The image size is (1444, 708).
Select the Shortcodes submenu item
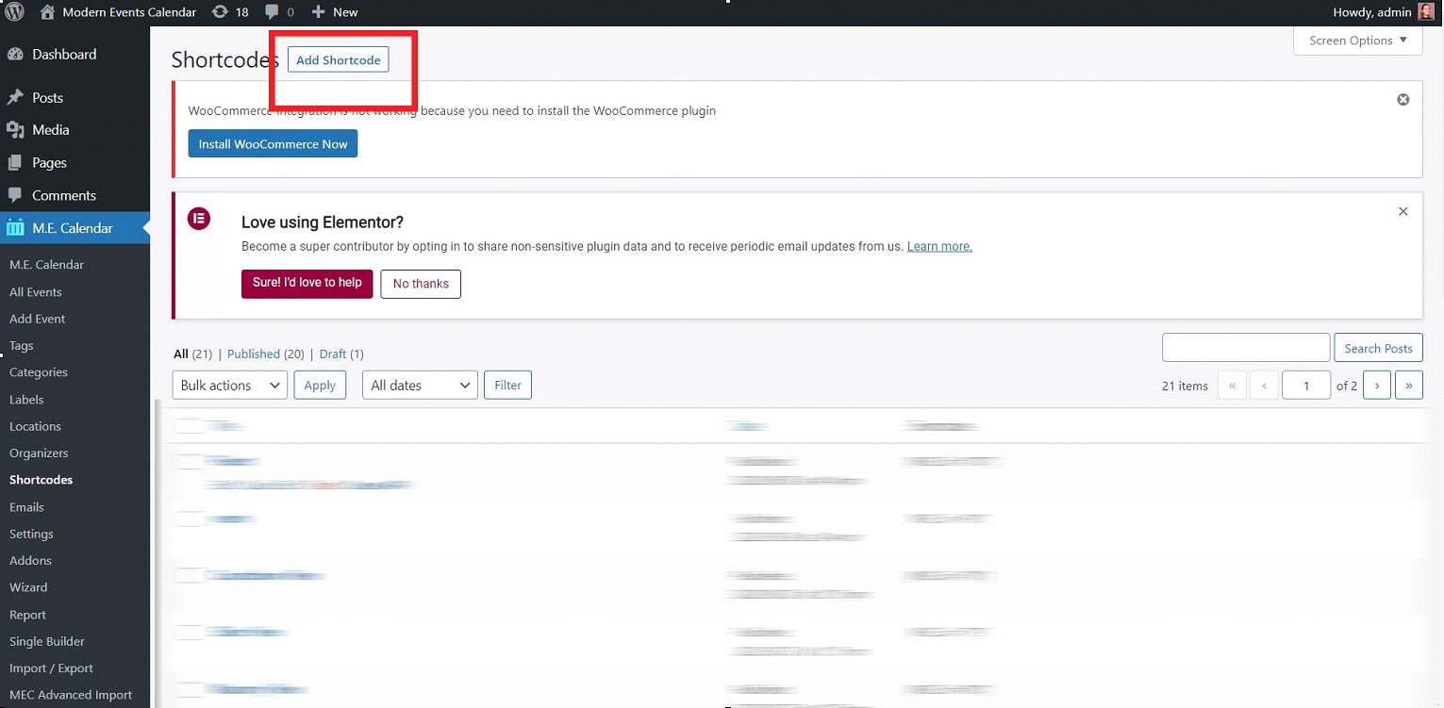coord(41,480)
